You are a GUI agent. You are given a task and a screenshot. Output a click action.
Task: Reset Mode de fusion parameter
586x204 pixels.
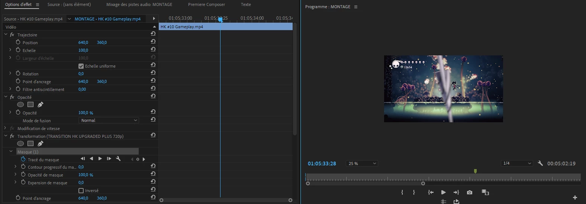click(x=153, y=120)
